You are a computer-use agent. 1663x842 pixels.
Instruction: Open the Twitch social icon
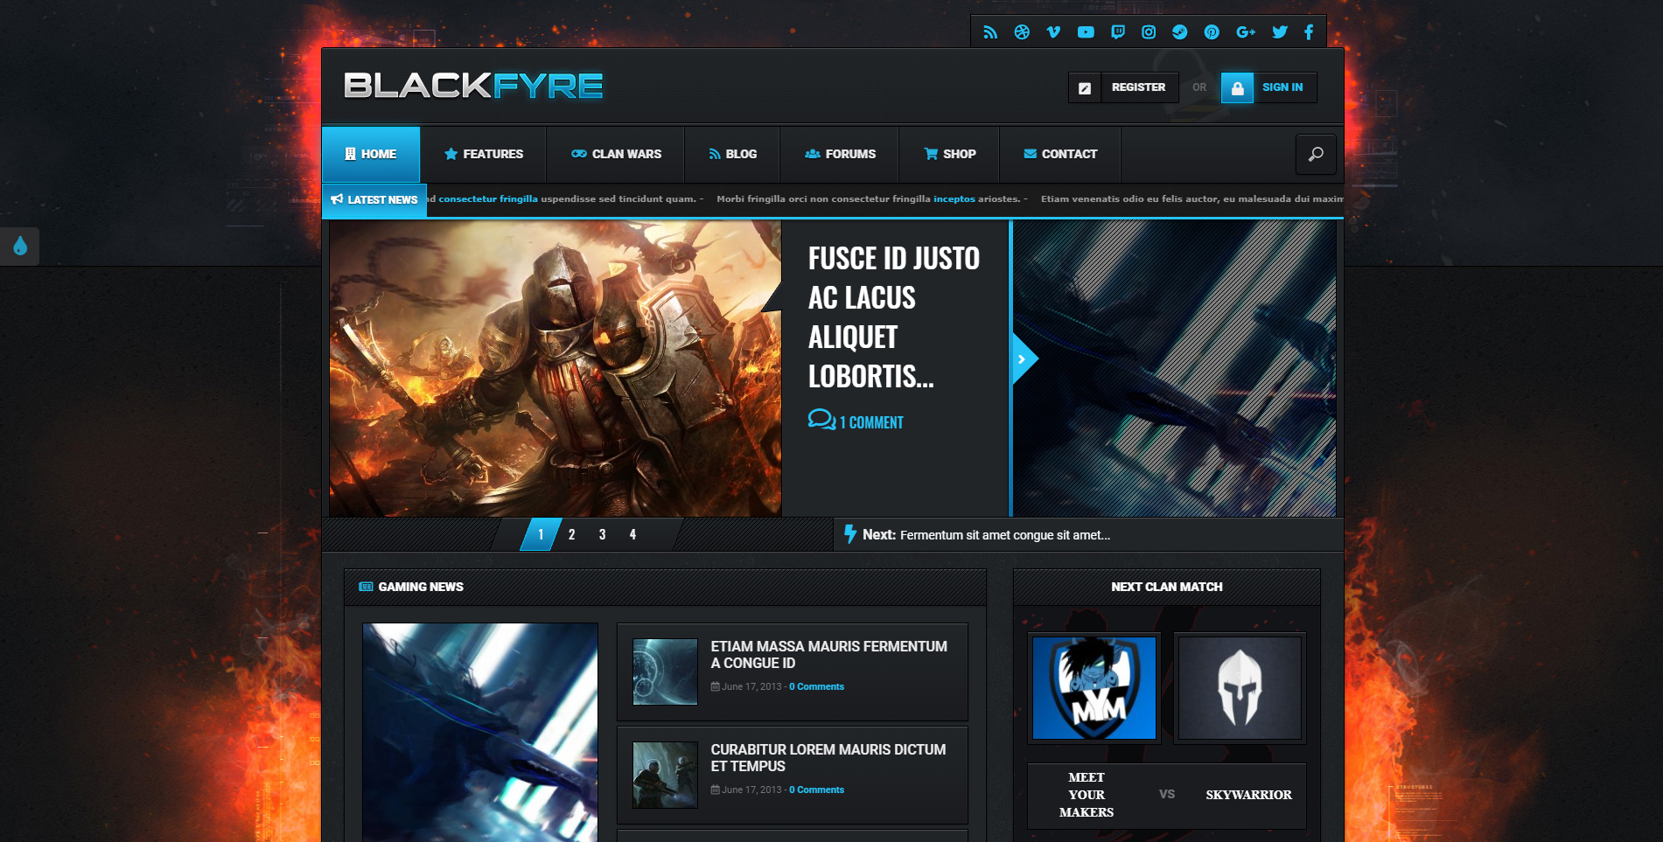pos(1117,32)
